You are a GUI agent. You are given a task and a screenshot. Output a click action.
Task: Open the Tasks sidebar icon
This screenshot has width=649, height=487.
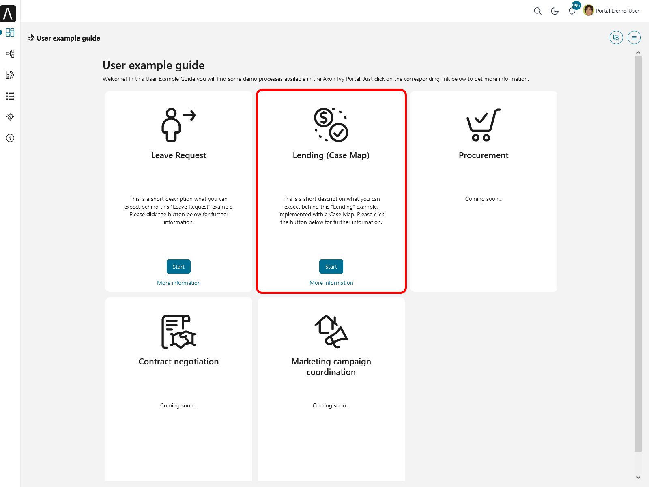click(10, 75)
